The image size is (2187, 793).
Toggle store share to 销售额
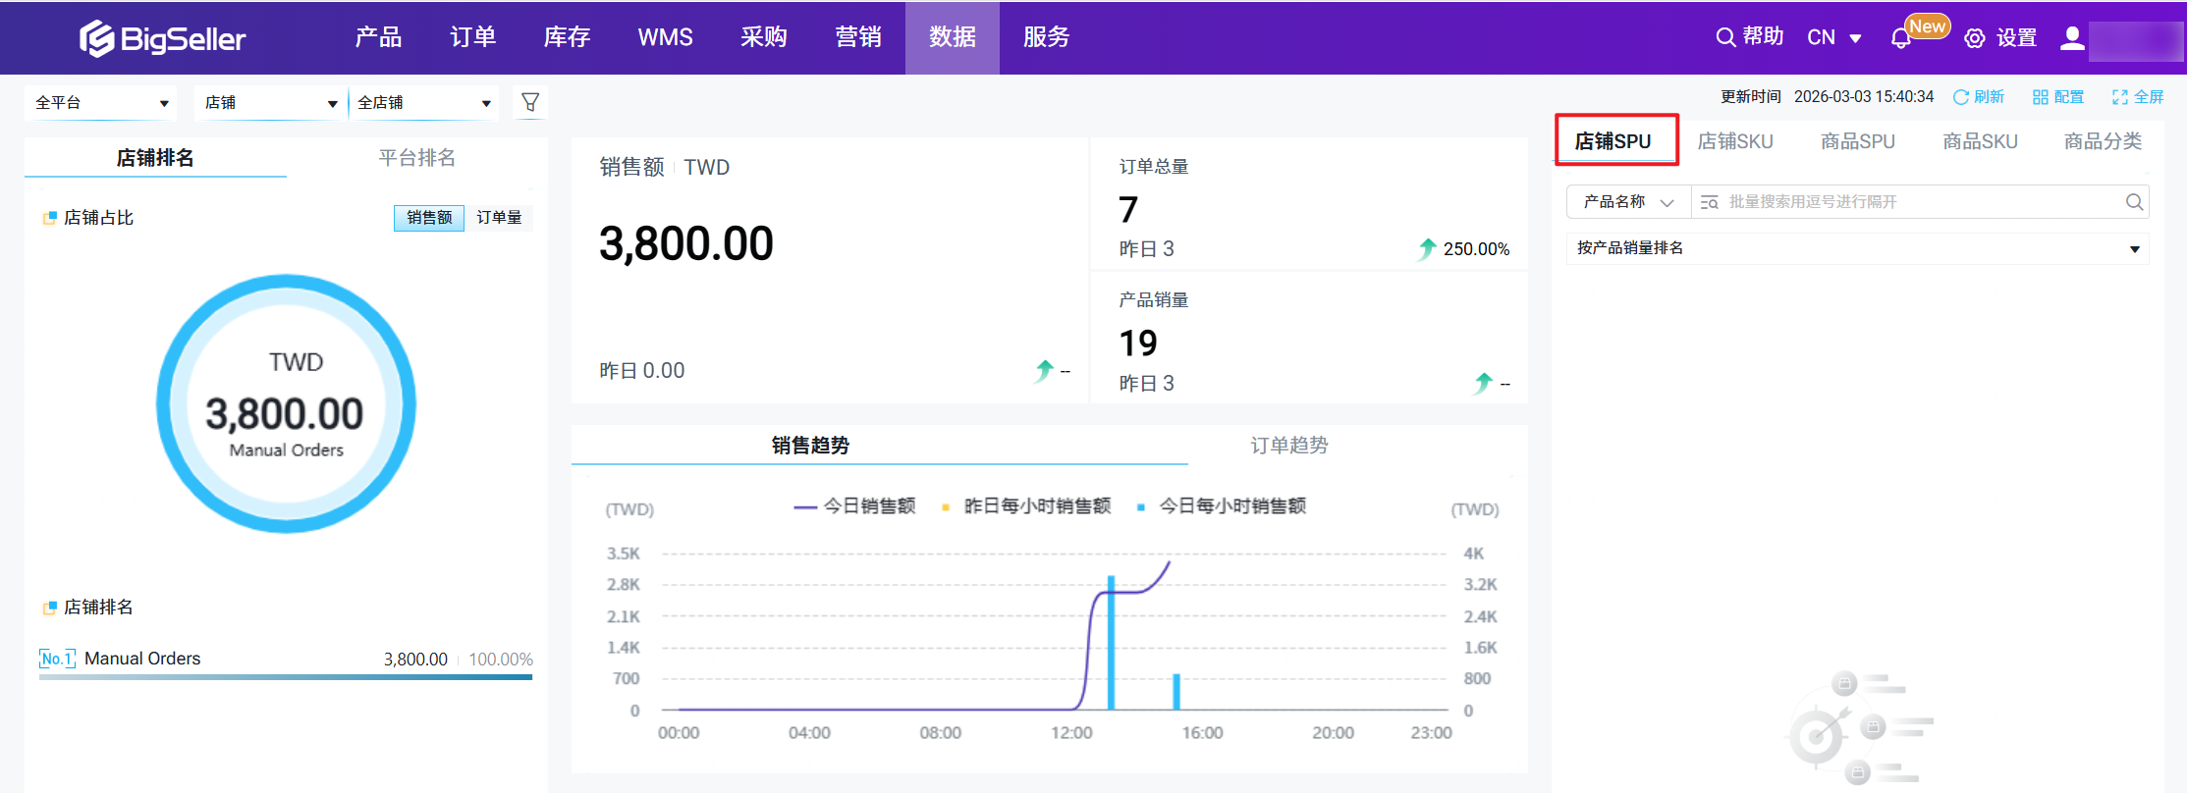click(429, 218)
